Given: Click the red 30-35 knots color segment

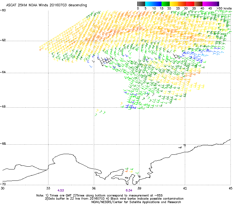Looking at the screenshot, I should pyautogui.click(x=190, y=4).
